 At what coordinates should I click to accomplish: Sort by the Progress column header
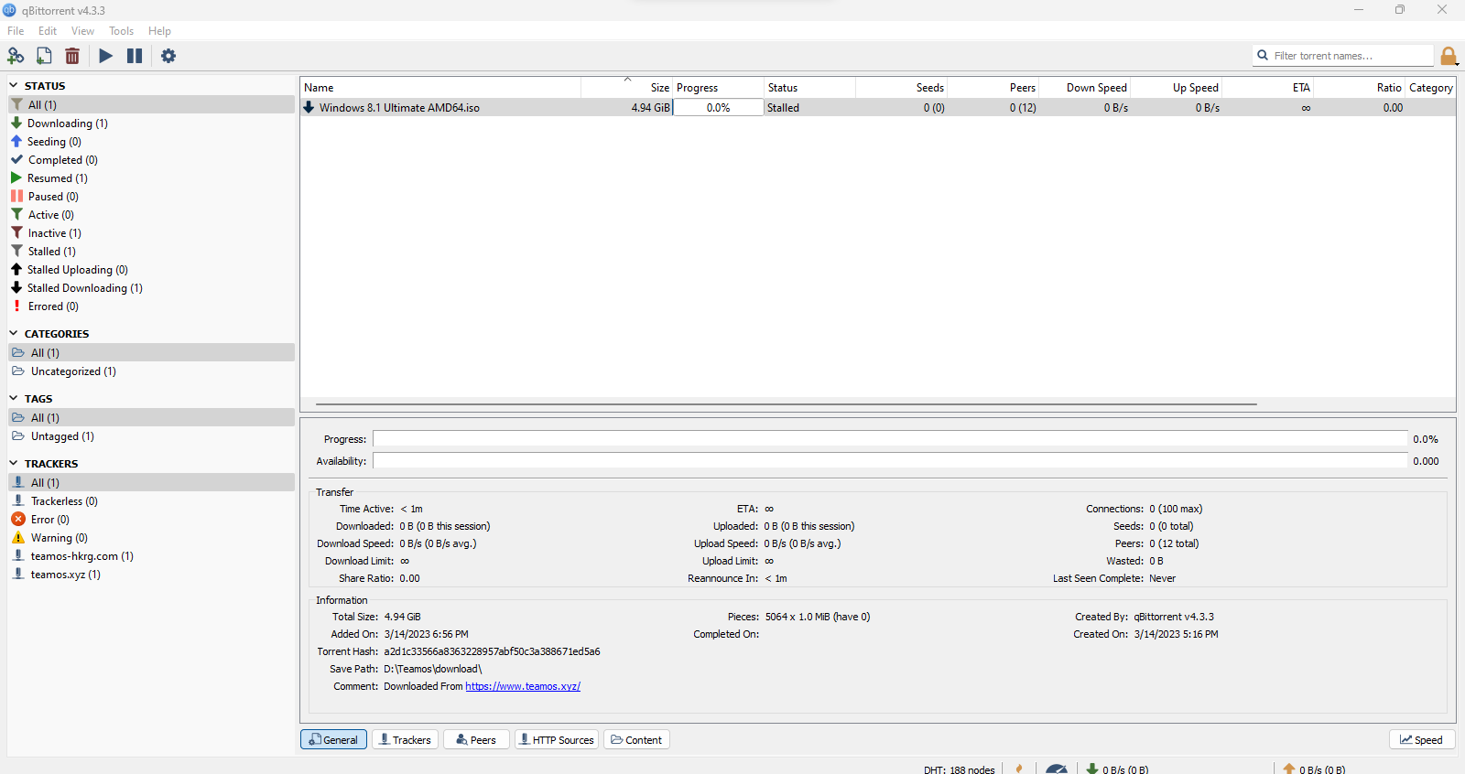(x=719, y=88)
